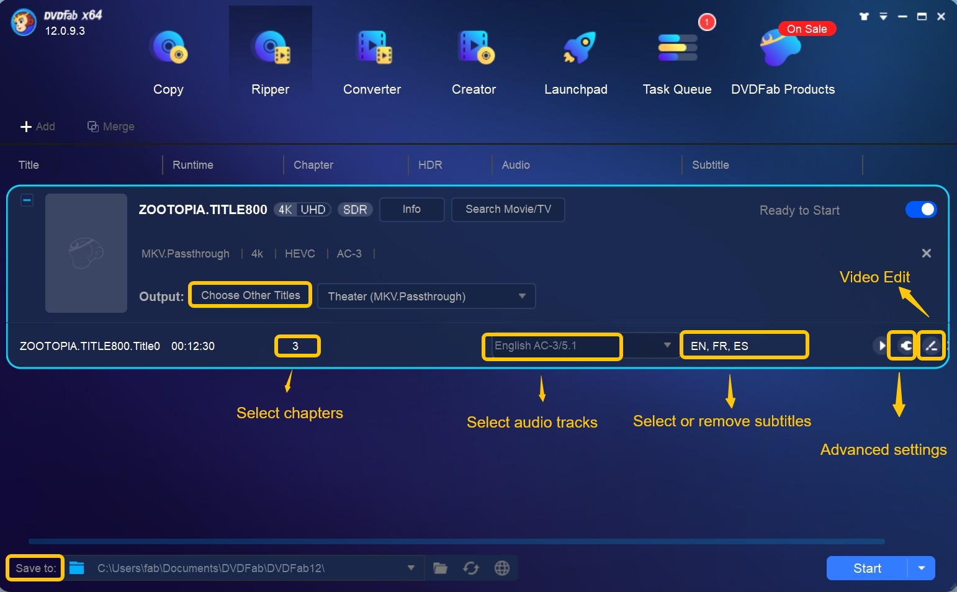Click the 4K UHD badge
957x592 pixels.
303,210
